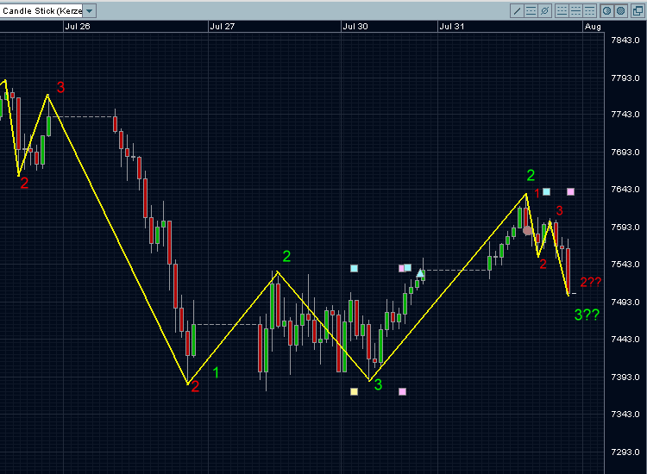Toggle the fully dotted octagon display button
The width and height of the screenshot is (647, 474).
620,10
